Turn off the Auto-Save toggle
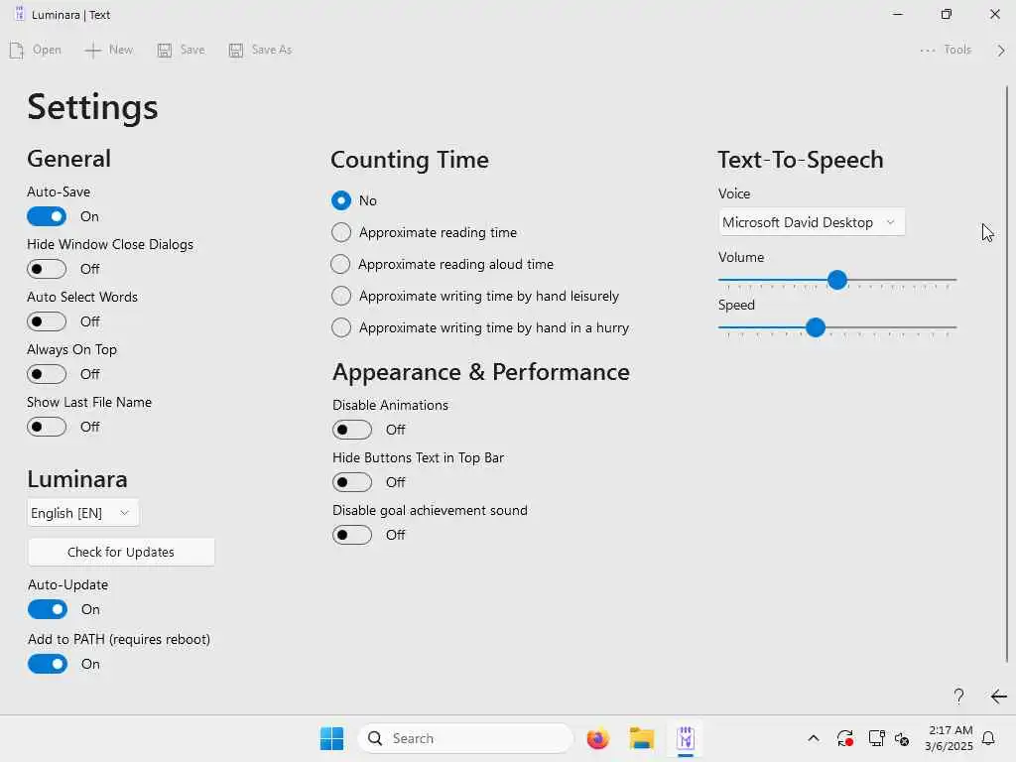1016x762 pixels. pyautogui.click(x=47, y=216)
